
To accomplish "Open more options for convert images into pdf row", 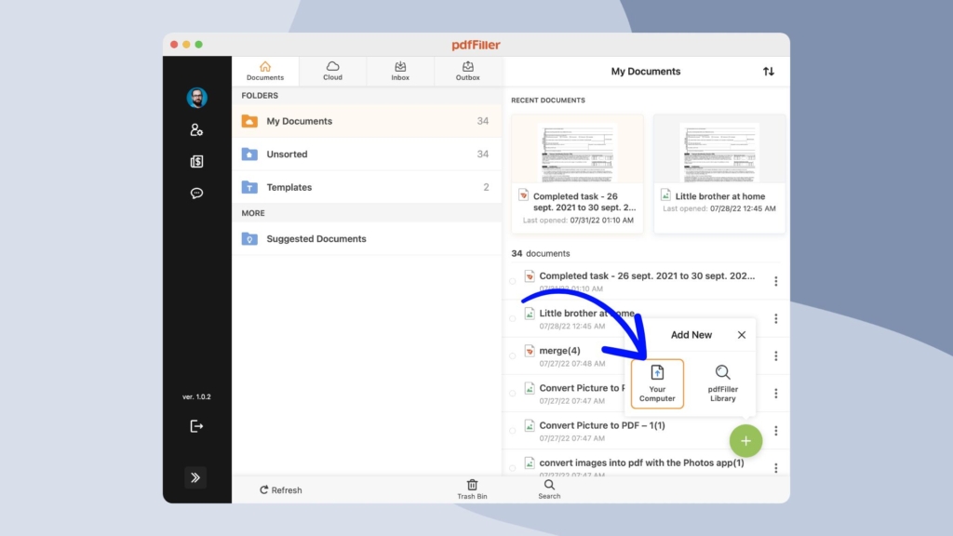I will tap(775, 468).
